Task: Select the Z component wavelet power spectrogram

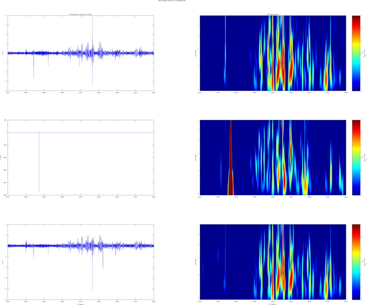Action: click(x=273, y=262)
